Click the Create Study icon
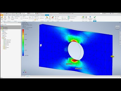The image size is (121, 91). point(2,18)
